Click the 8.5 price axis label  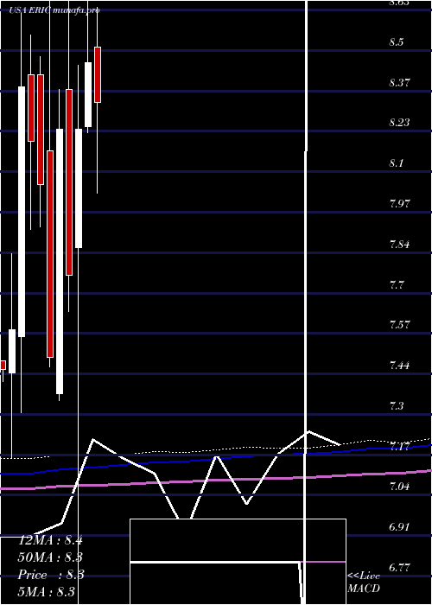coord(396,42)
